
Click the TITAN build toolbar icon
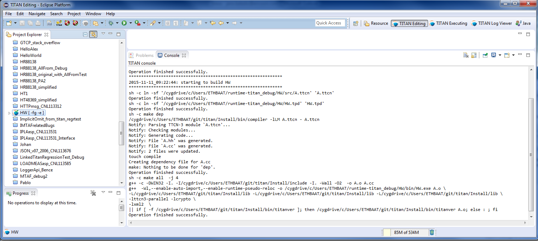59,23
